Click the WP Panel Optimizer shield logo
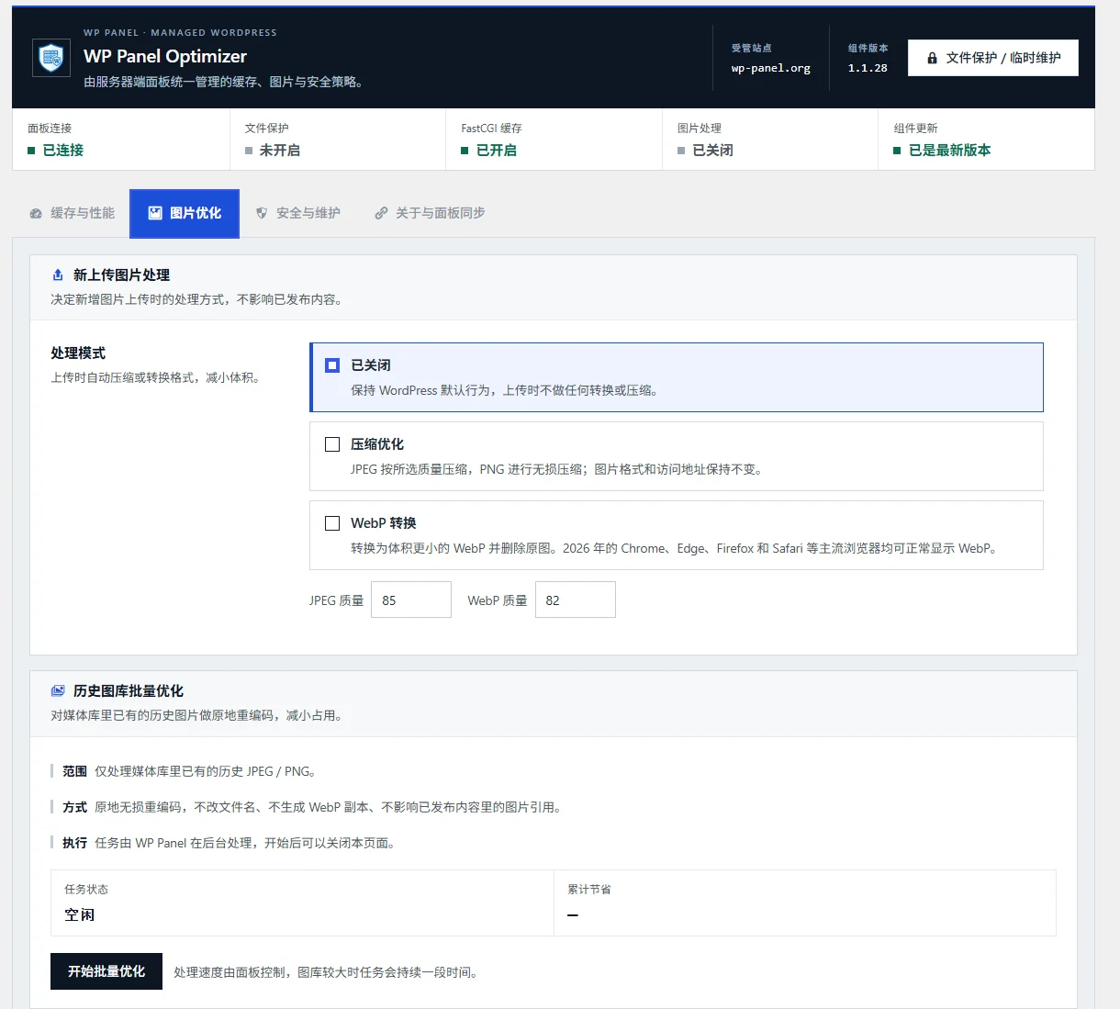 (x=51, y=58)
